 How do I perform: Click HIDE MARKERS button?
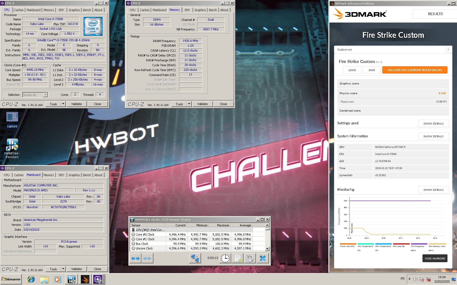[x=435, y=258]
